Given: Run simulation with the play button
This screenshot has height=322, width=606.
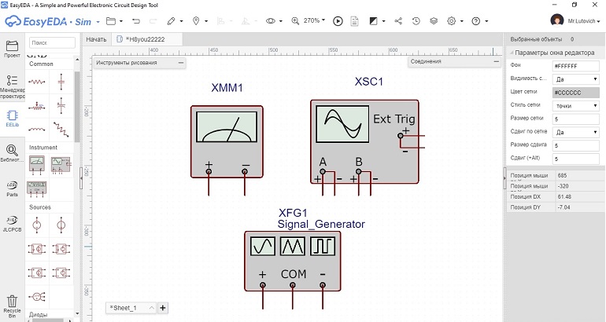Looking at the screenshot, I should pos(338,21).
